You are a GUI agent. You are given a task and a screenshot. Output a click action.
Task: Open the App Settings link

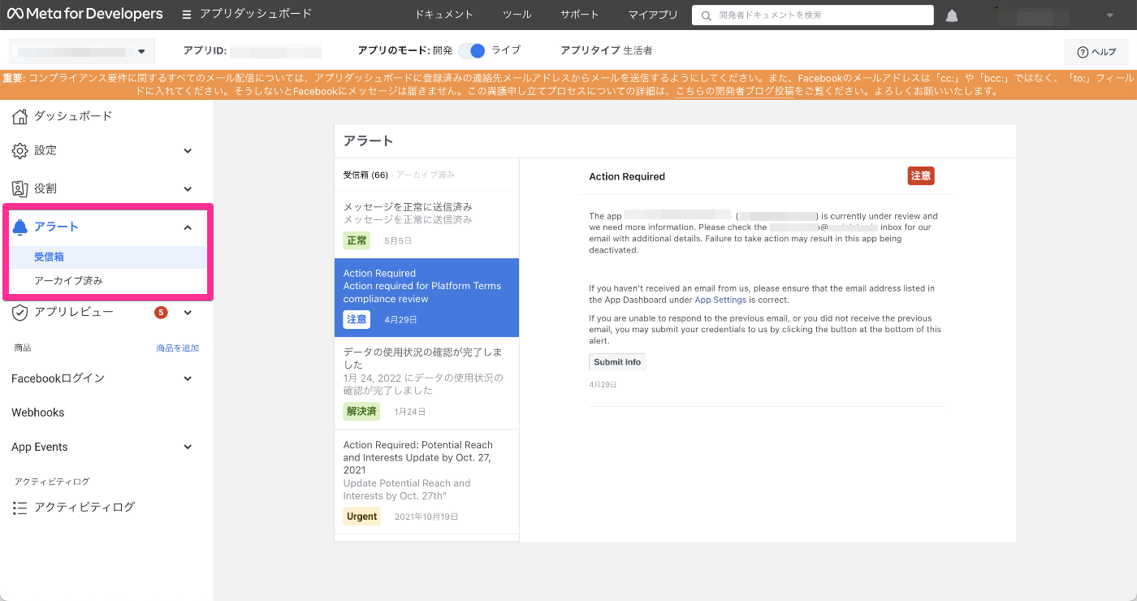(x=720, y=300)
